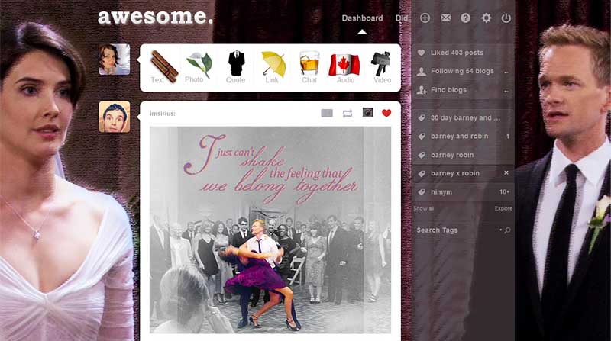Open your own avatar thumbnail
The width and height of the screenshot is (611, 341).
[x=115, y=60]
